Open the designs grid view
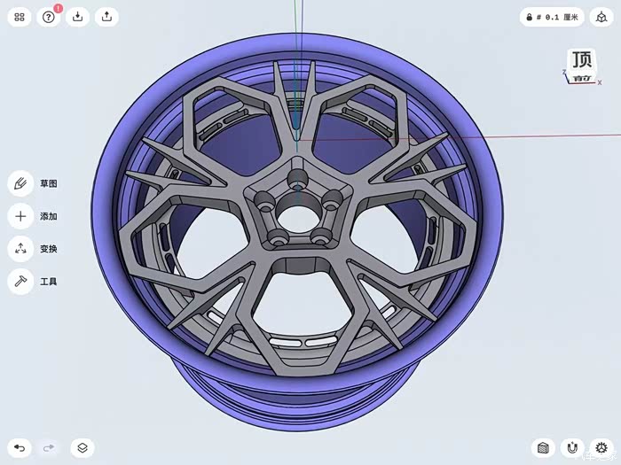The image size is (621, 465). [x=20, y=17]
